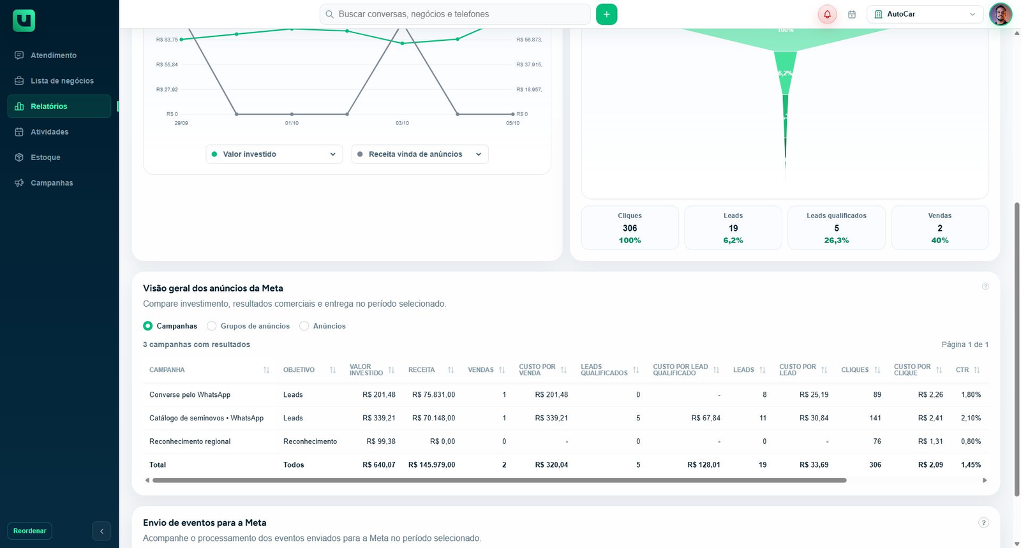The height and width of the screenshot is (548, 1021).
Task: Click the Cliques funnel card
Action: [630, 228]
